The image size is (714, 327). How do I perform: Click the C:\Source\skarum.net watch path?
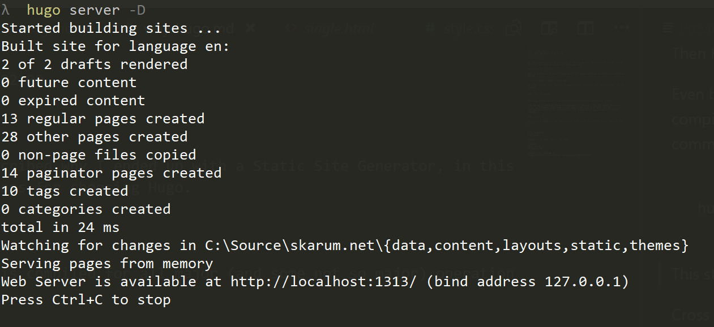(294, 246)
